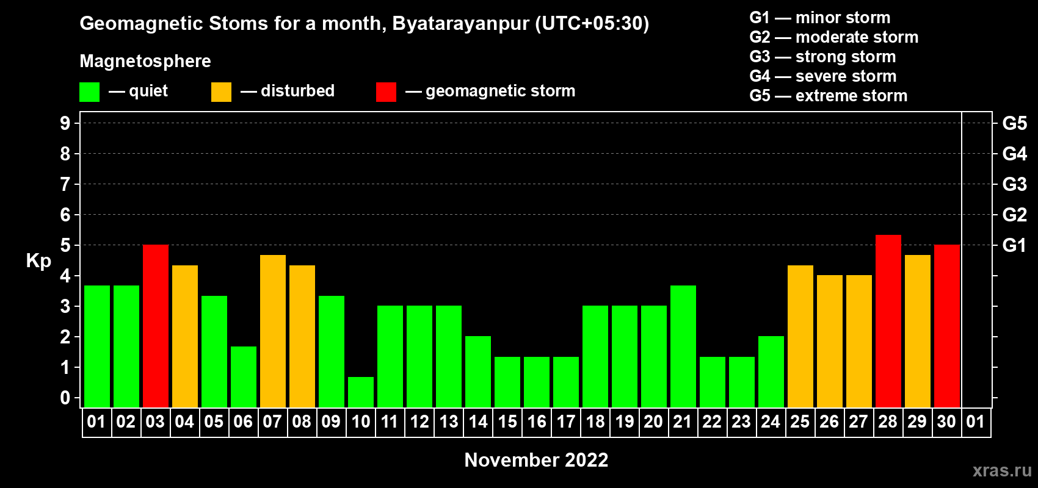The image size is (1038, 488).
Task: Click the date label 30 on the axis
Action: 946,422
